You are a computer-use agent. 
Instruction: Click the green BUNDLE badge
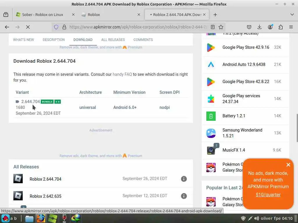click(47, 102)
